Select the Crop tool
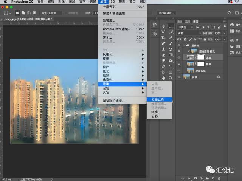The width and height of the screenshot is (242, 181). coord(163,38)
